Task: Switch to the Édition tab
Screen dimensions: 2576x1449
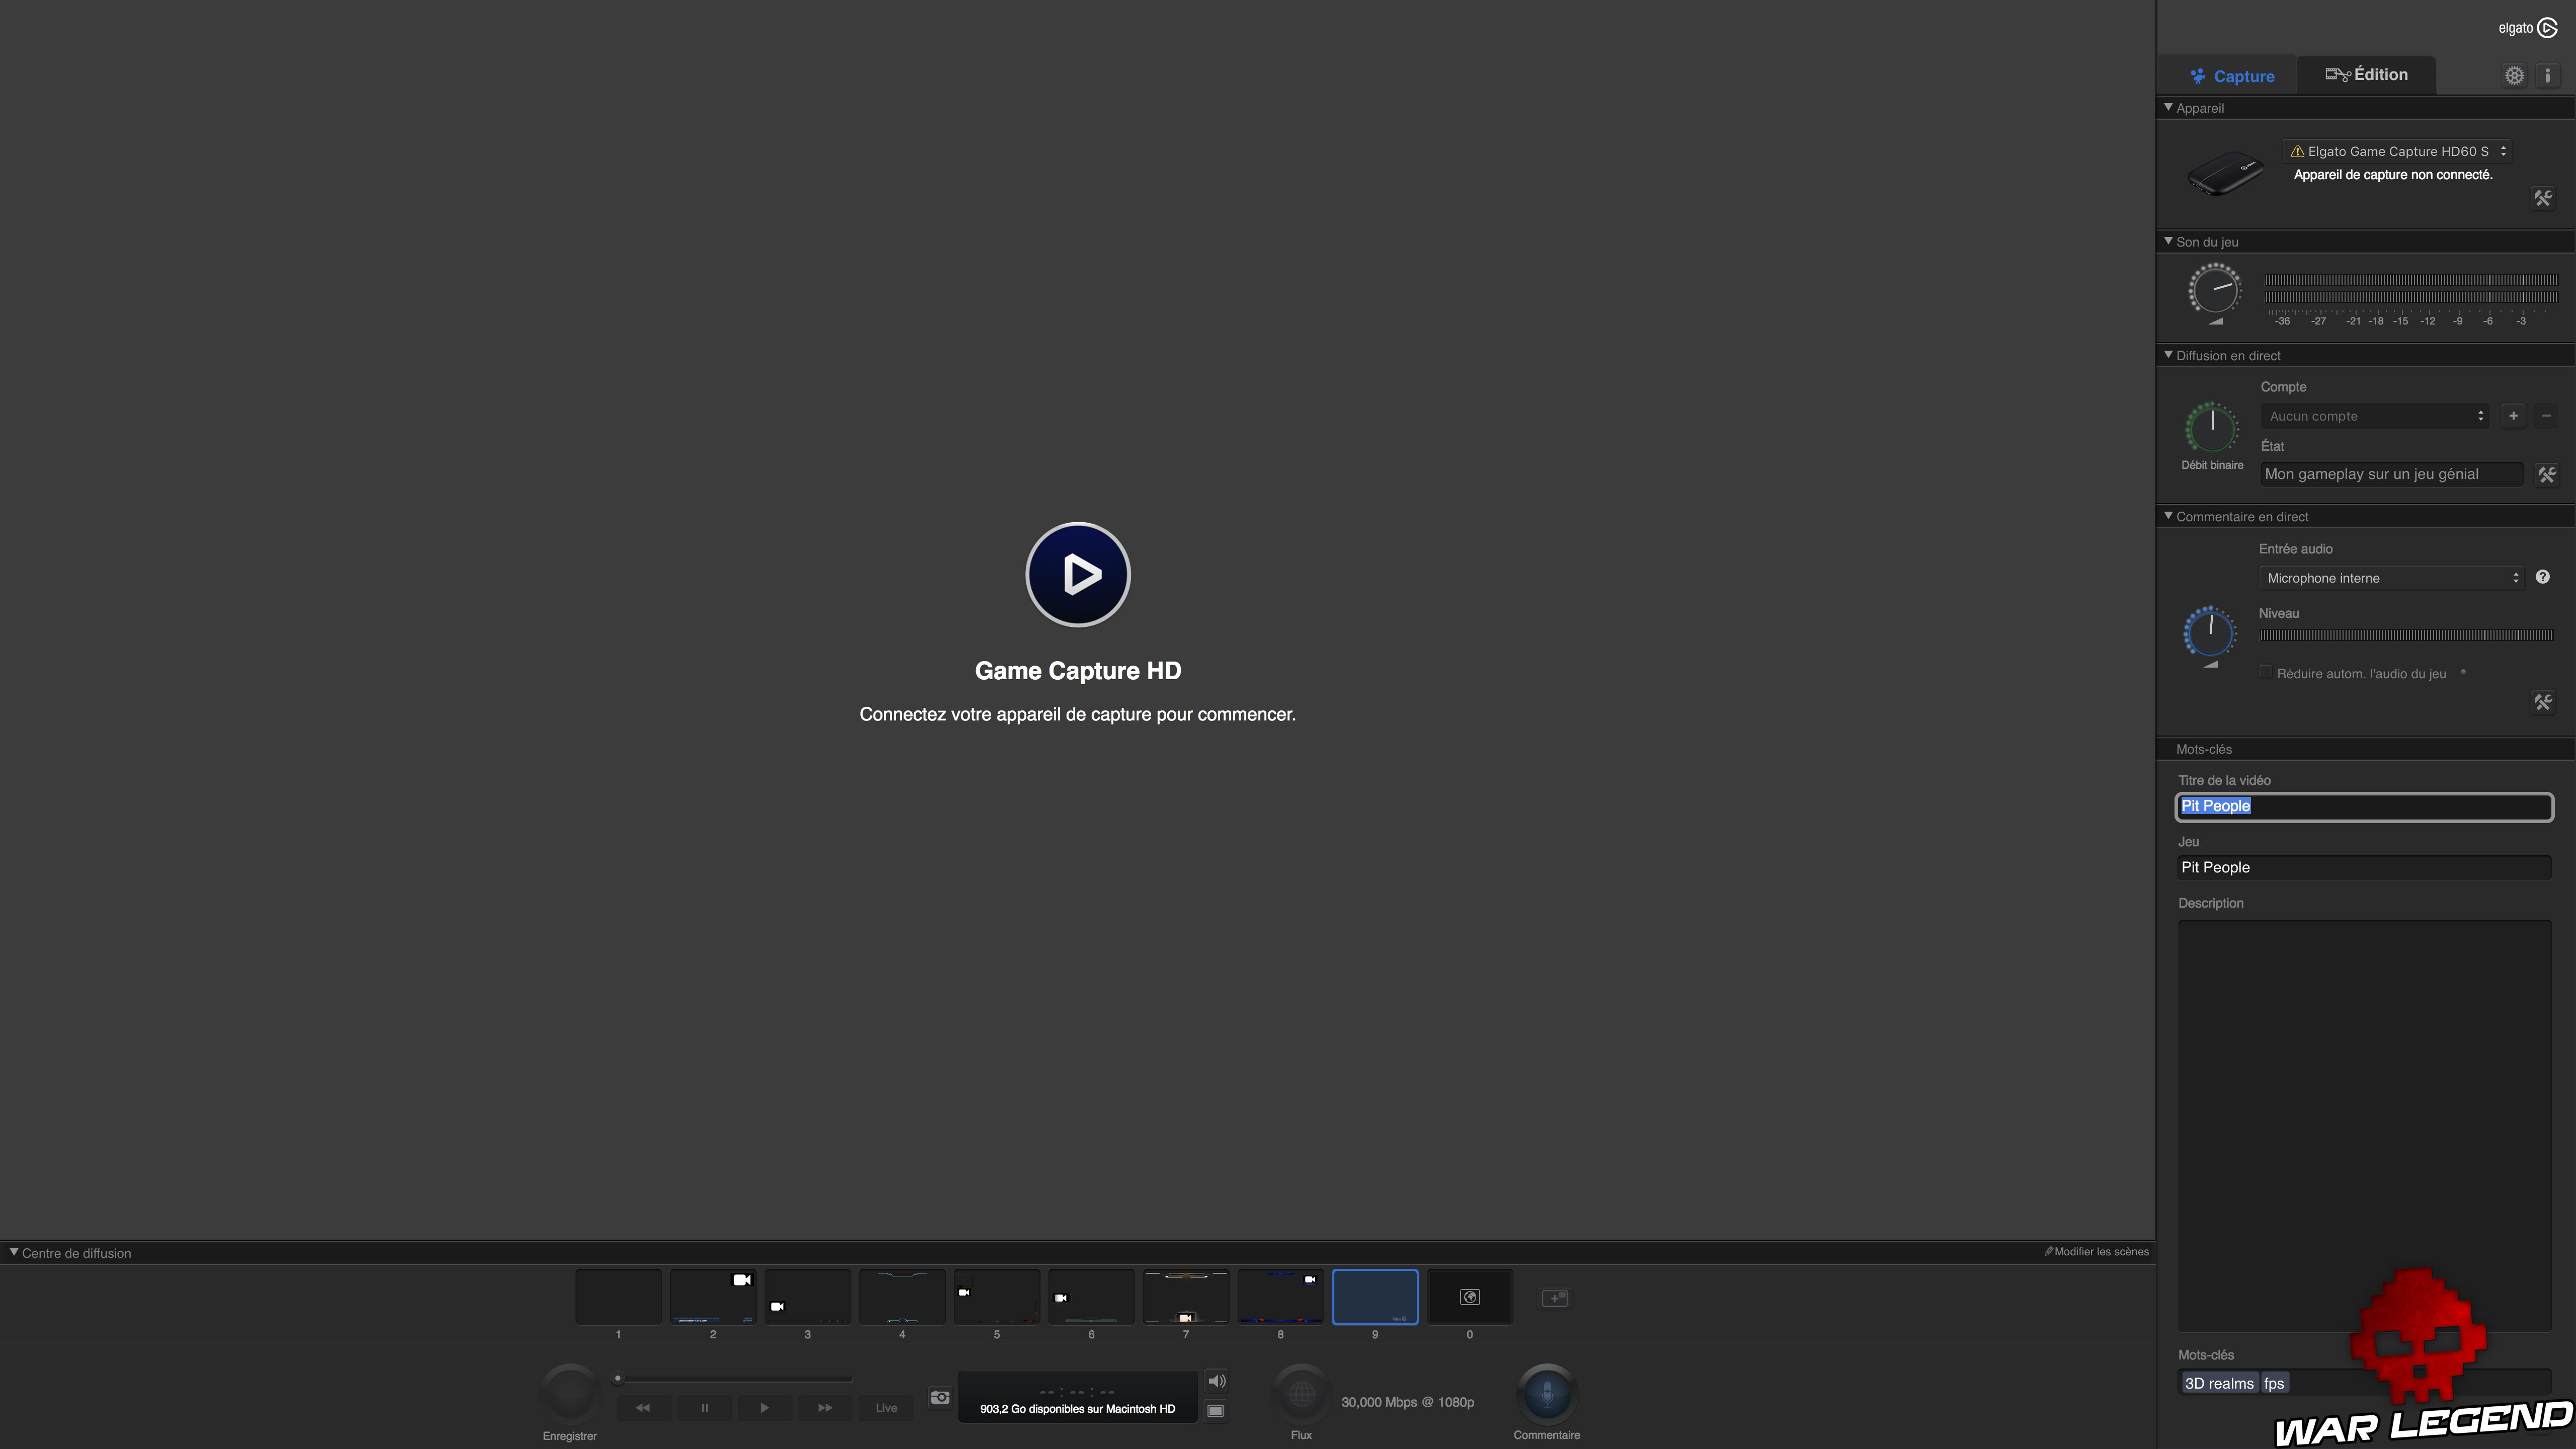Action: pos(2366,74)
